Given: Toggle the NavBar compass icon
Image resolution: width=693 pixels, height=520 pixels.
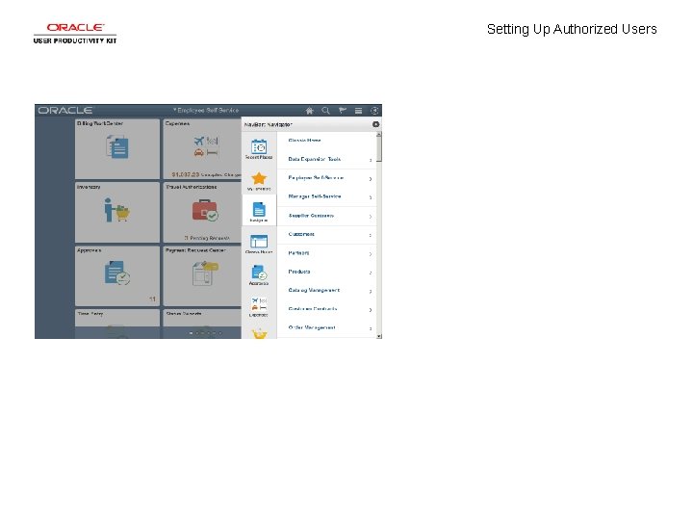Looking at the screenshot, I should click(374, 111).
